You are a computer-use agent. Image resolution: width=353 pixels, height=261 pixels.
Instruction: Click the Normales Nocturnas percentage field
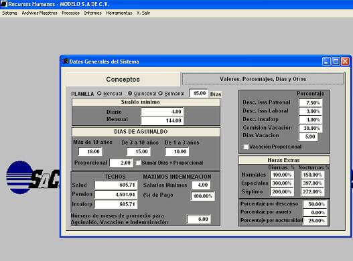(313, 175)
